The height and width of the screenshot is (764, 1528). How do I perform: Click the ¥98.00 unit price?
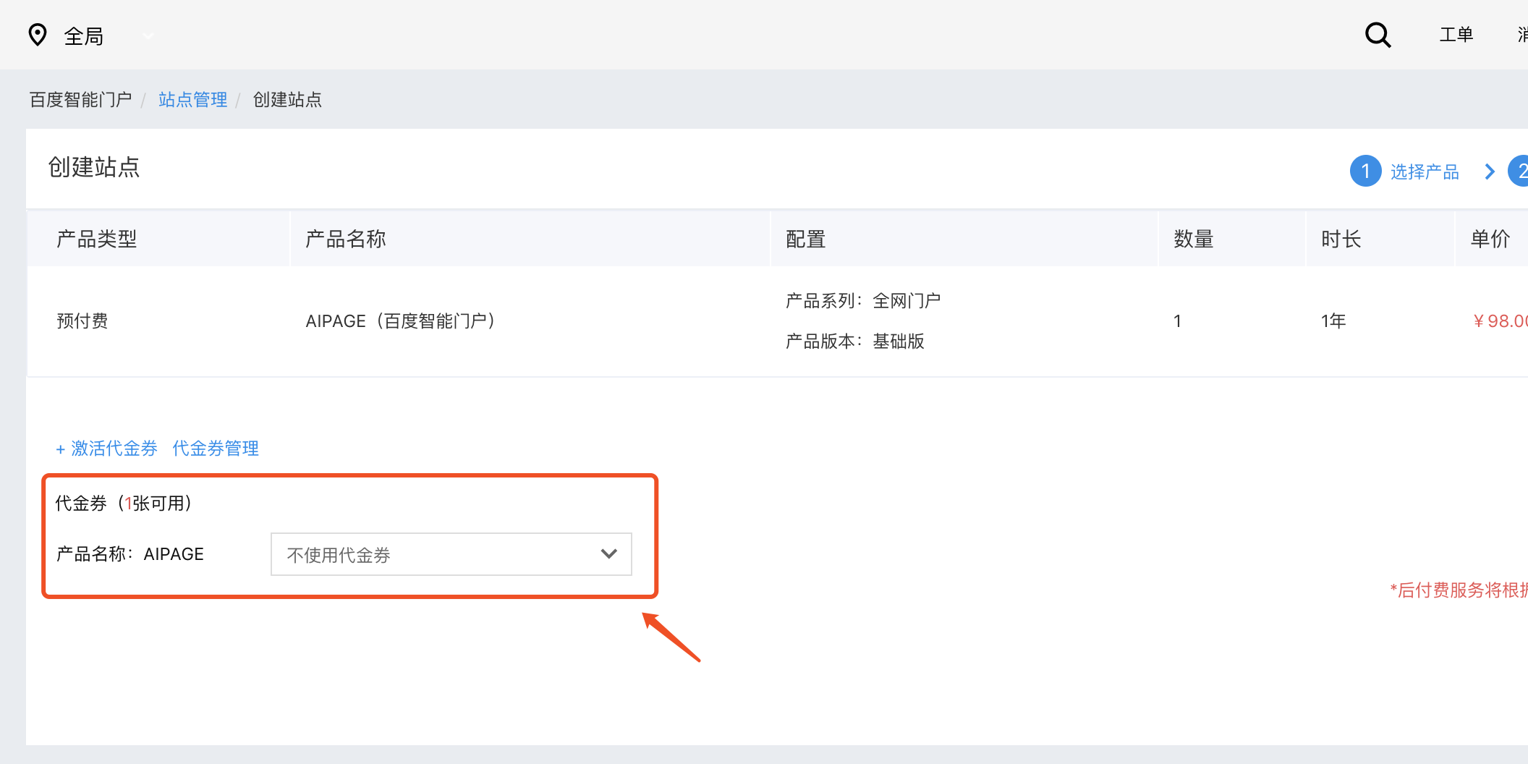(1499, 321)
